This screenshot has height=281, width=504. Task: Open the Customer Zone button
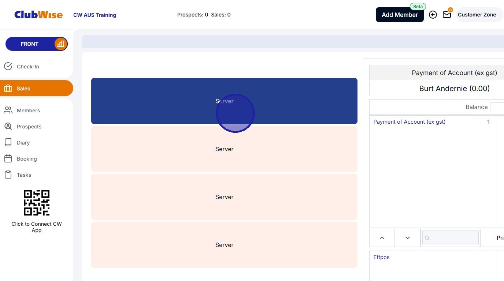(x=479, y=15)
